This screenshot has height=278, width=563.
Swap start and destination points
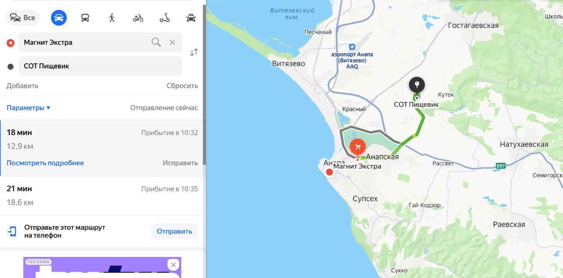pyautogui.click(x=194, y=52)
